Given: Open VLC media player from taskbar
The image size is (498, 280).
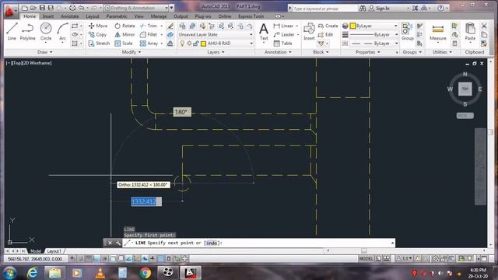Looking at the screenshot, I should pos(100,273).
